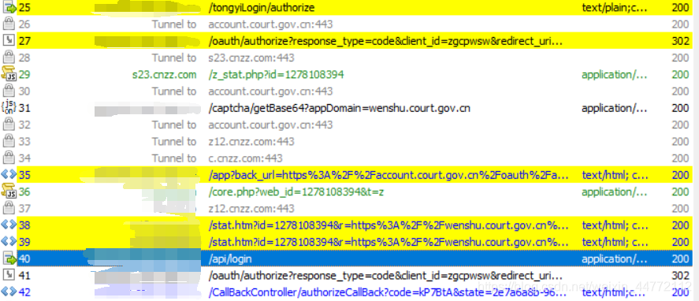699x301 pixels.
Task: Click the lock icon on session 32
Action: tap(9, 124)
